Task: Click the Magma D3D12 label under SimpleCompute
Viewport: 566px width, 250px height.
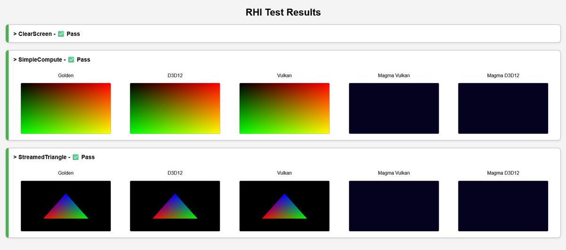Action: (503, 75)
